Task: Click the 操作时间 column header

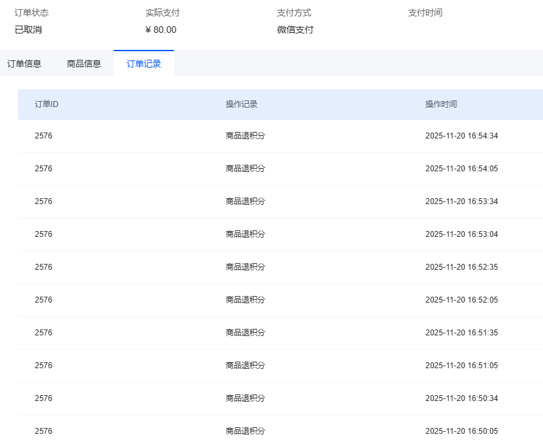Action: [x=441, y=104]
